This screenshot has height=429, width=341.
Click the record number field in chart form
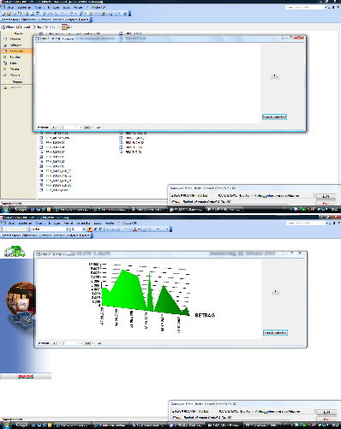point(71,343)
